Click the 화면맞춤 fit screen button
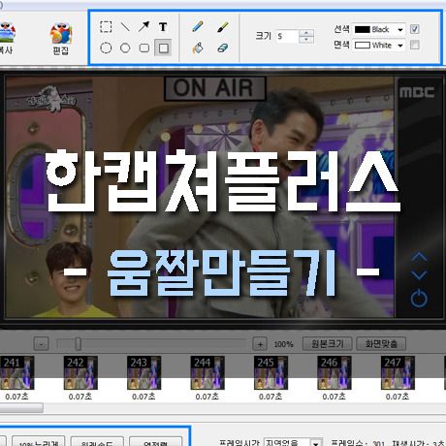 point(381,343)
